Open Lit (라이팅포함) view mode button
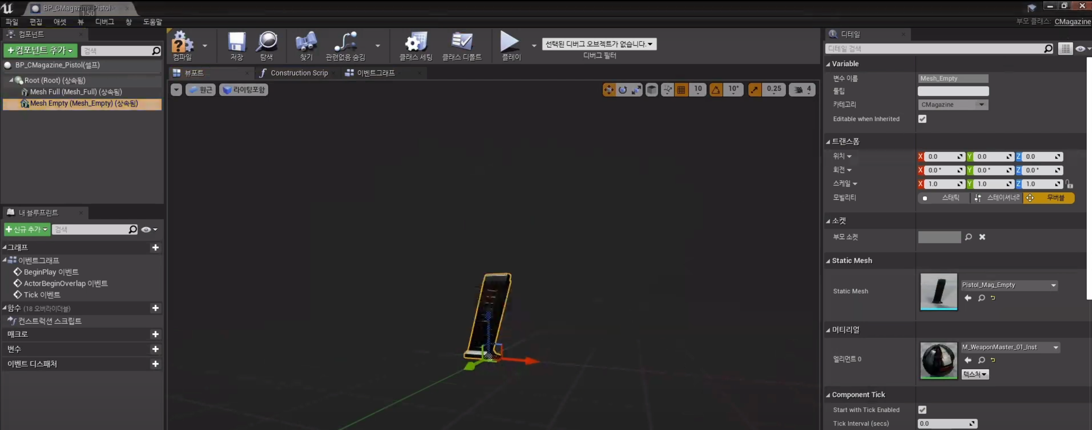This screenshot has width=1092, height=430. 244,90
